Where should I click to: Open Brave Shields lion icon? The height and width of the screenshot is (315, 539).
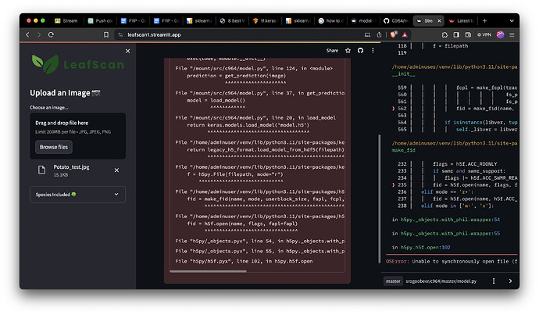(394, 34)
